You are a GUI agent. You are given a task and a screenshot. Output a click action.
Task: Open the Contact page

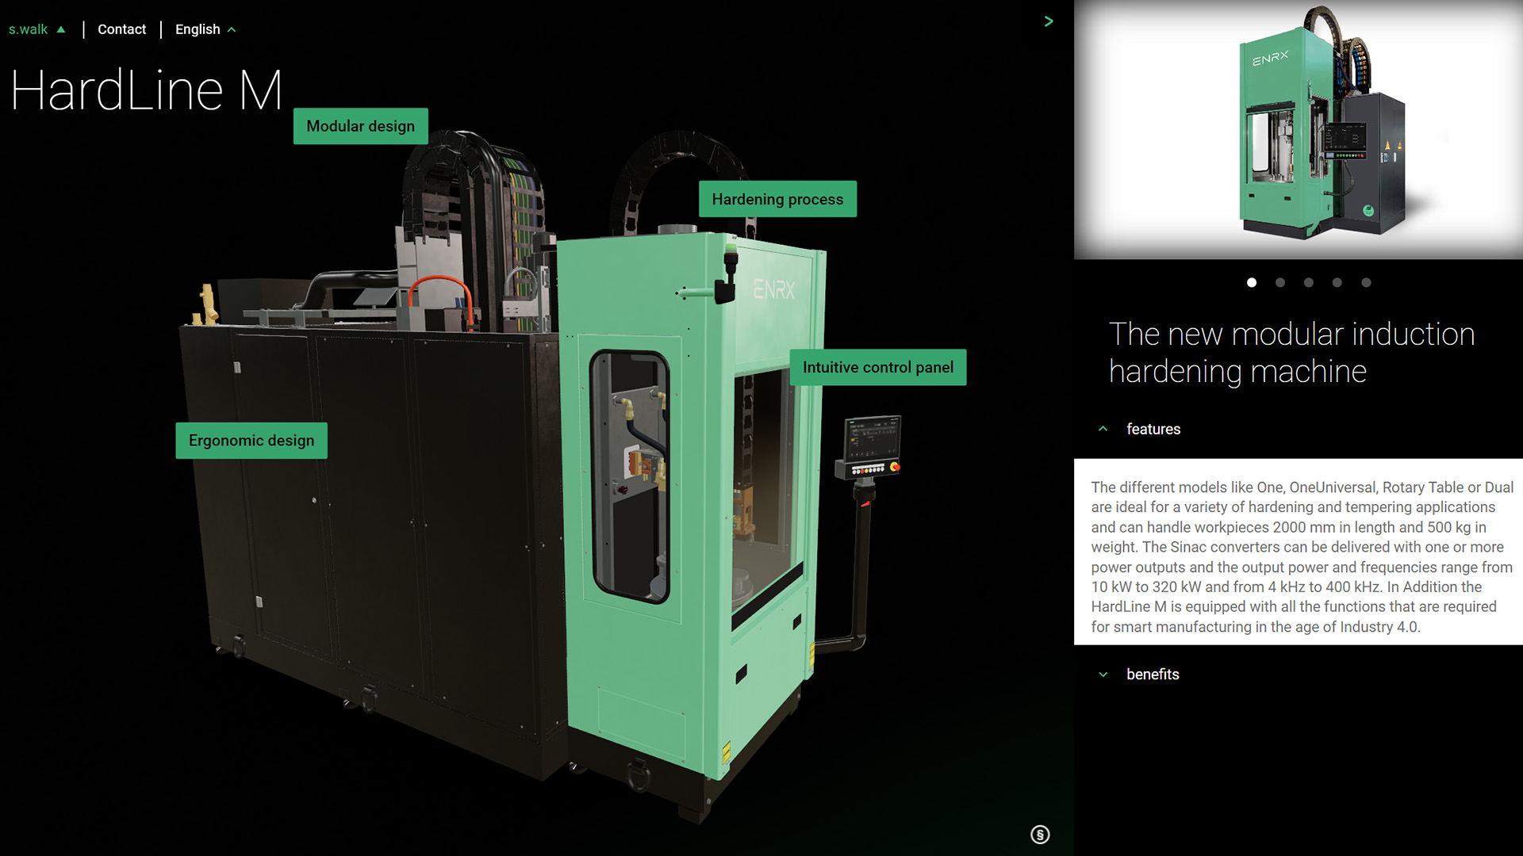click(x=121, y=29)
